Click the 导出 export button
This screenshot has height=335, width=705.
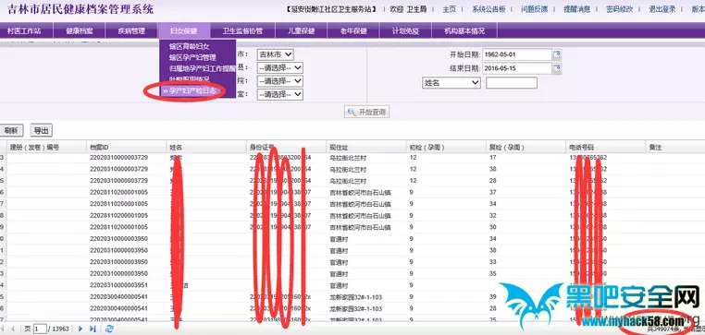pyautogui.click(x=41, y=130)
